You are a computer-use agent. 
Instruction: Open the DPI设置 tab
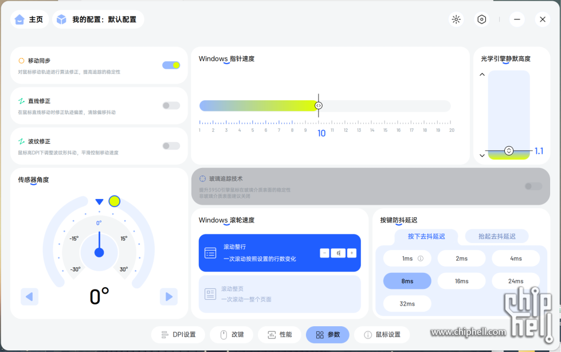tap(178, 335)
